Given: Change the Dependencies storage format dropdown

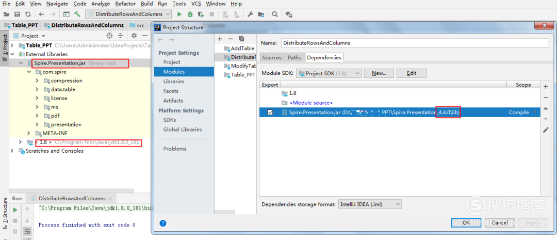Looking at the screenshot, I should (370, 204).
